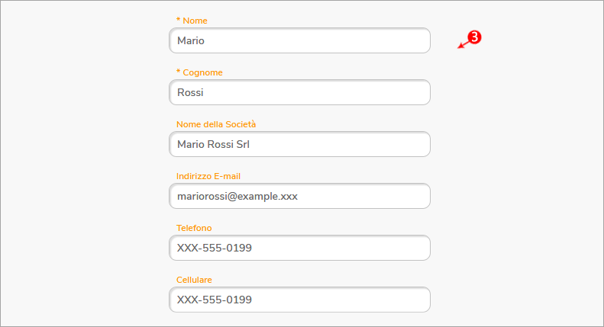Click the red arrow beside the Nome field

click(x=463, y=45)
